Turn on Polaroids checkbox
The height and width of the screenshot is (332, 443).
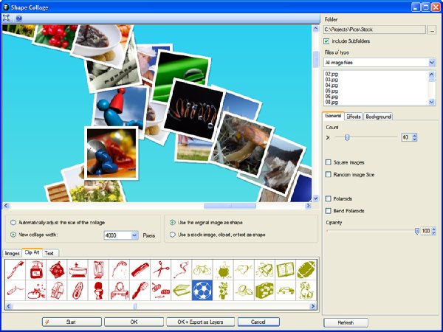[x=328, y=198]
